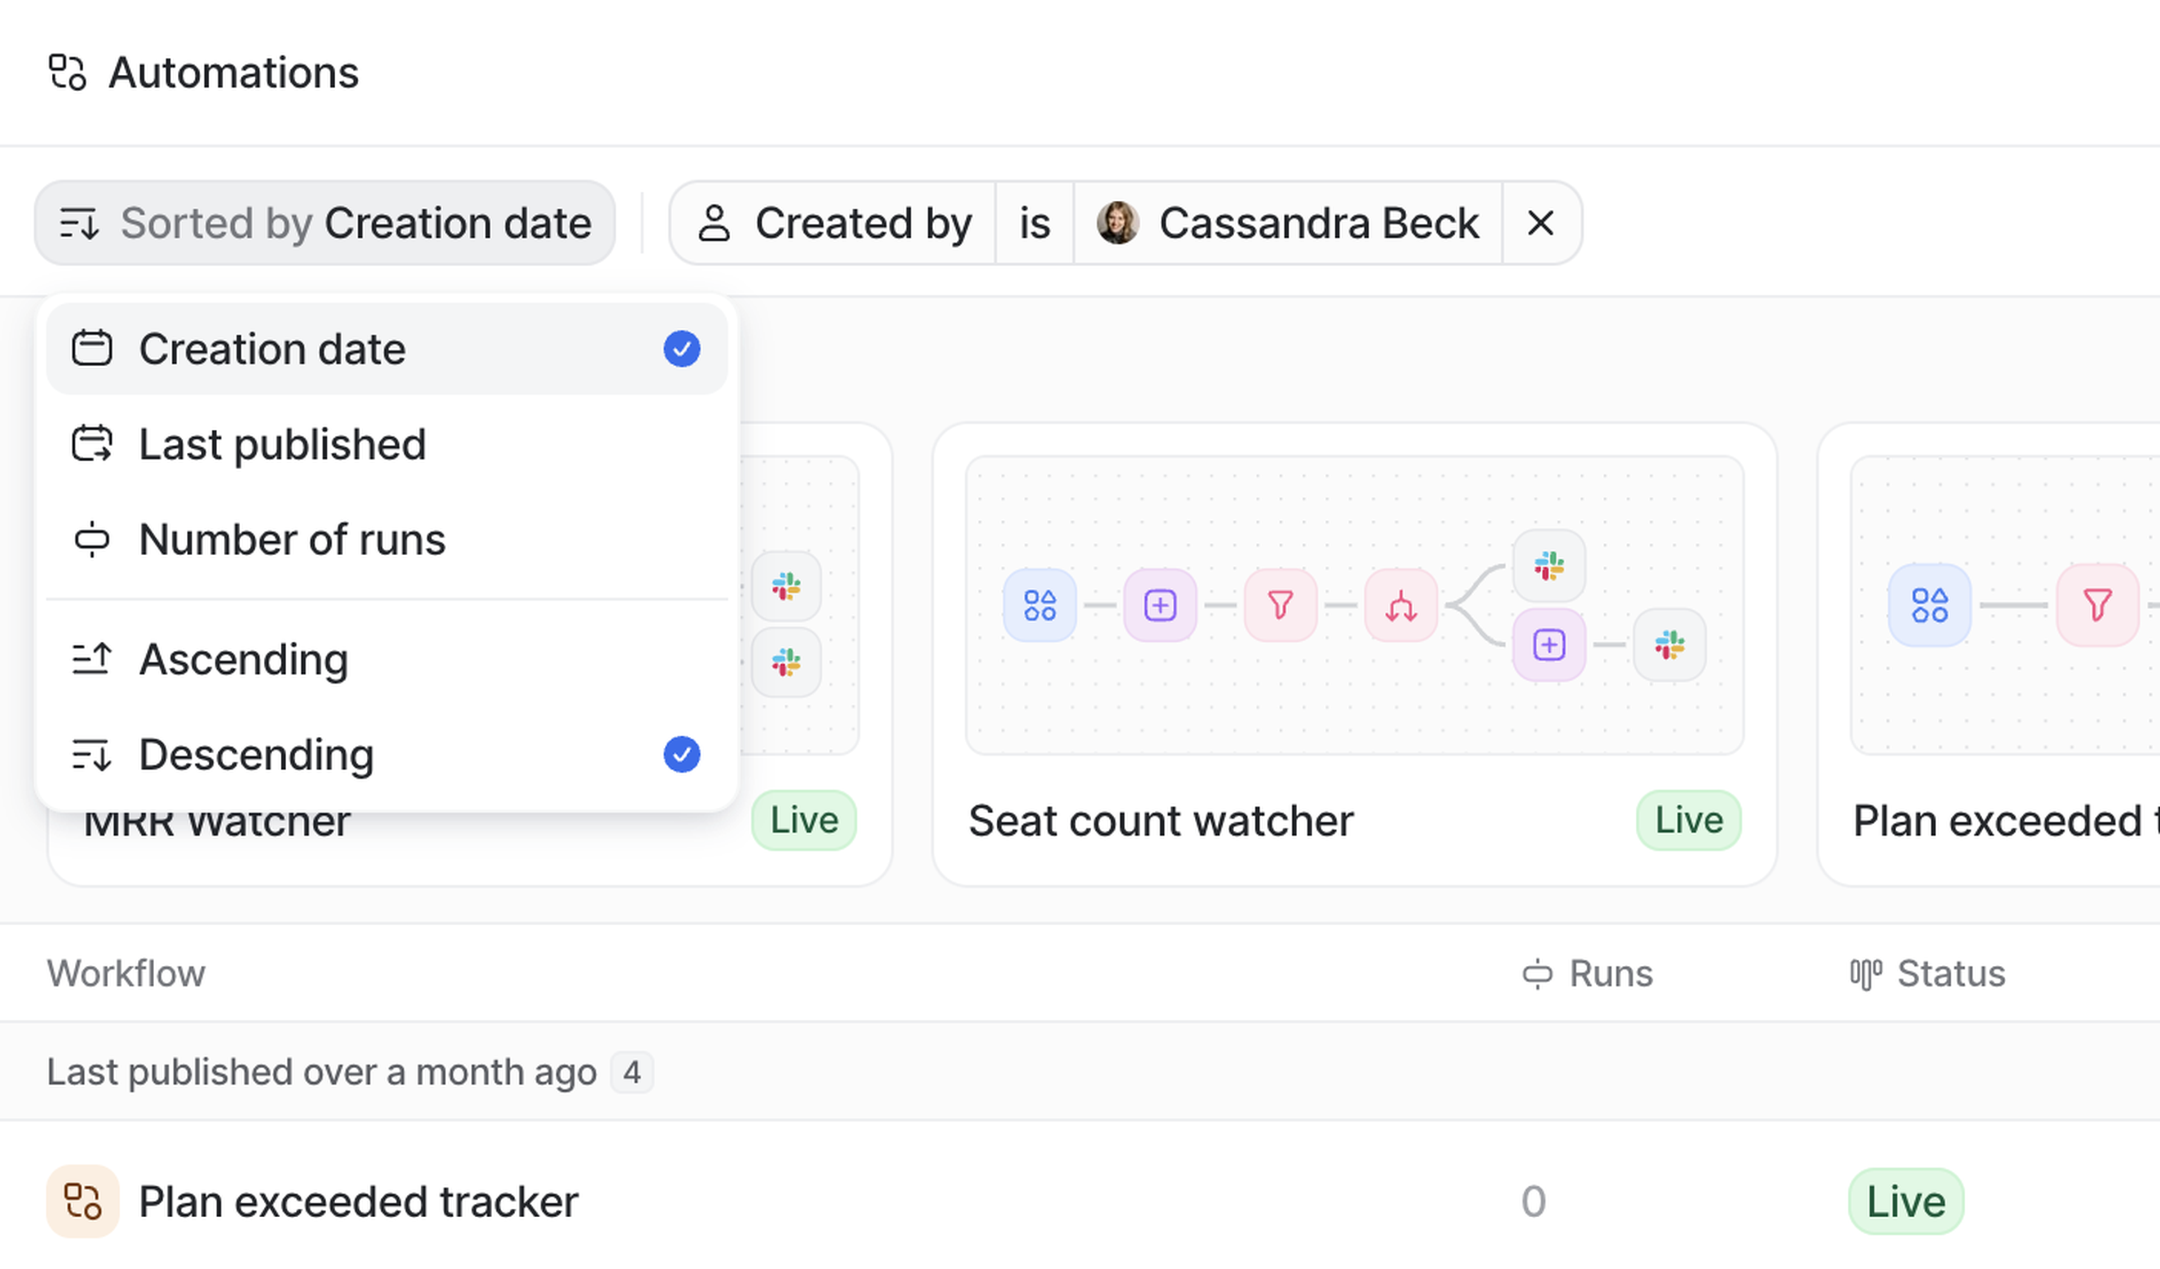2160x1269 pixels.
Task: Click the trigger node icon in Seat count watcher
Action: [x=1039, y=605]
